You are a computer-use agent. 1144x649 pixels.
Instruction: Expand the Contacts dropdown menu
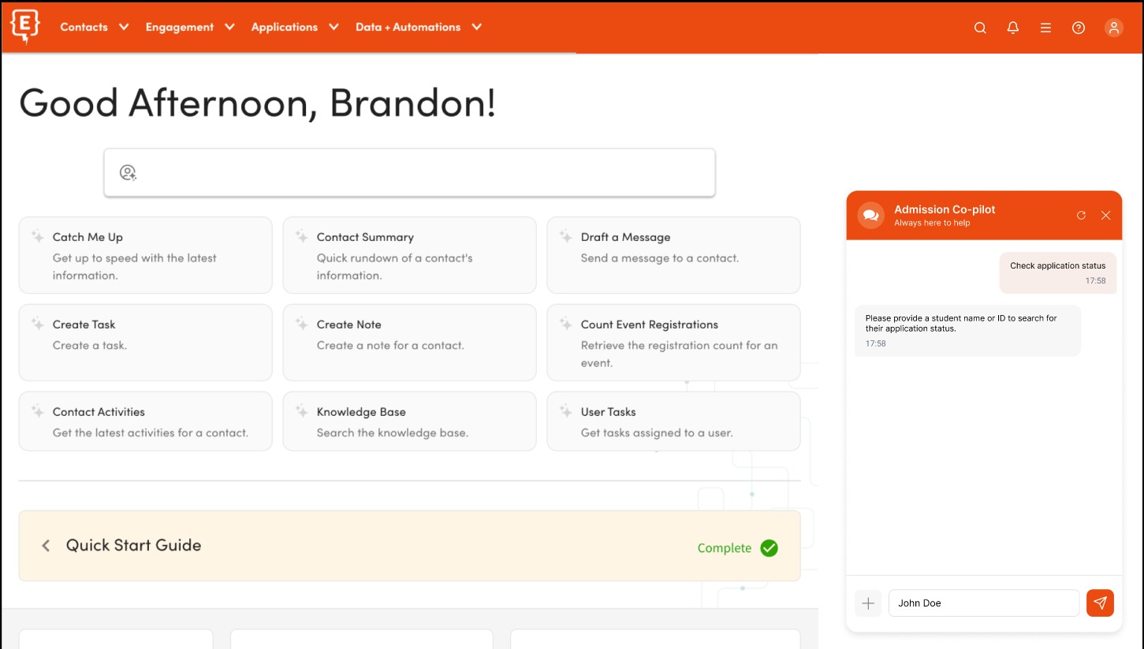(x=95, y=27)
